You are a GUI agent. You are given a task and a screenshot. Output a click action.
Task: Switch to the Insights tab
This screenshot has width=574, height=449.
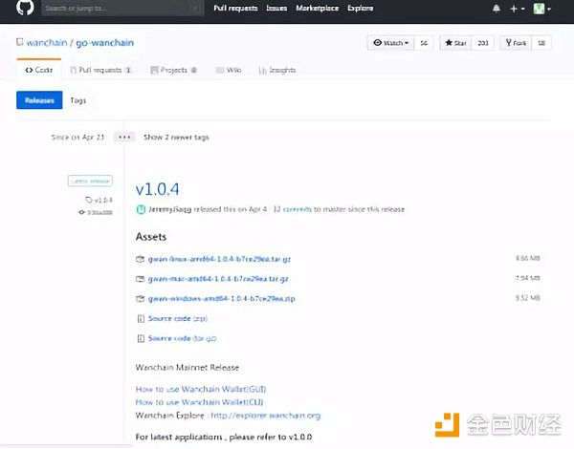point(277,70)
